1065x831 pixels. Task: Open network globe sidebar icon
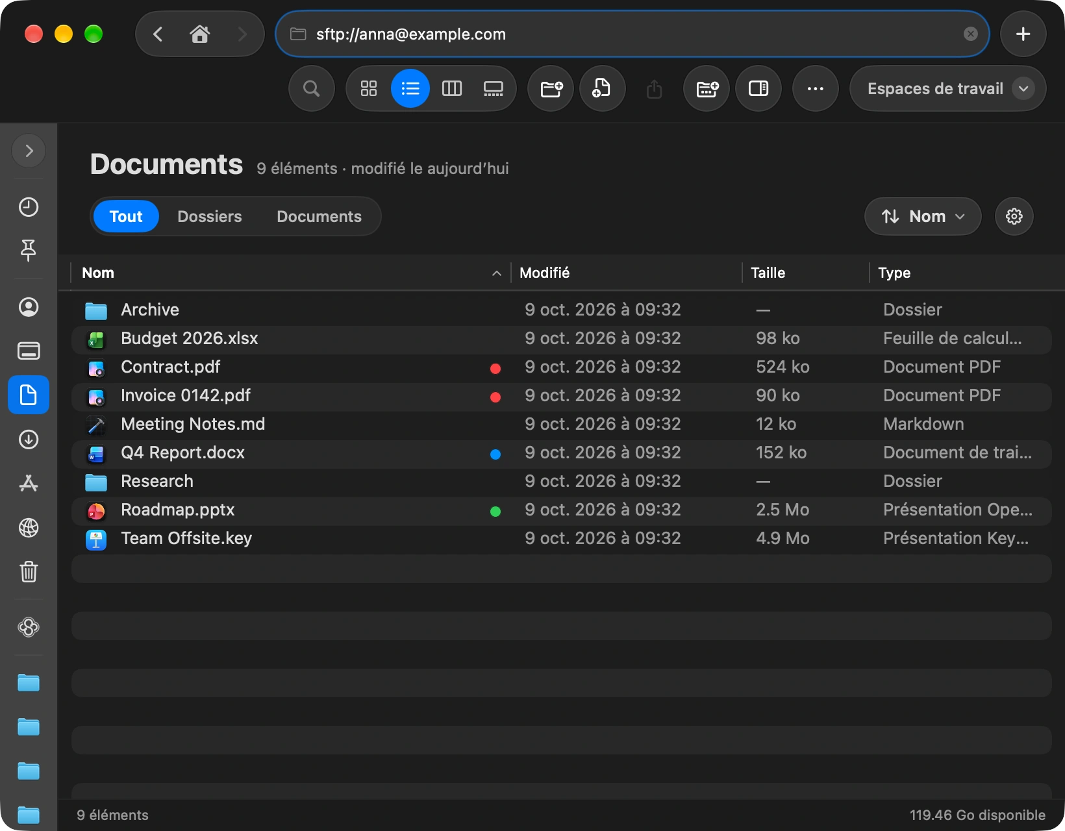pyautogui.click(x=29, y=528)
